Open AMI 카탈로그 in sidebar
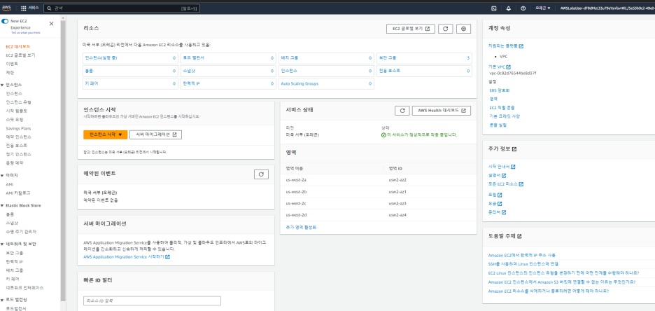This screenshot has height=311, width=655. [x=18, y=193]
